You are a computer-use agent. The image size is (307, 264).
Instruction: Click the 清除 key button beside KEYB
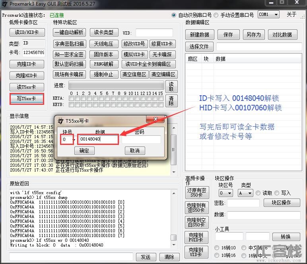point(171,100)
